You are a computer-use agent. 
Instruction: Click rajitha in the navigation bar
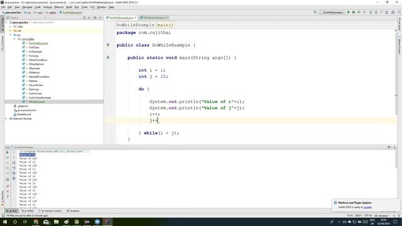[51, 13]
